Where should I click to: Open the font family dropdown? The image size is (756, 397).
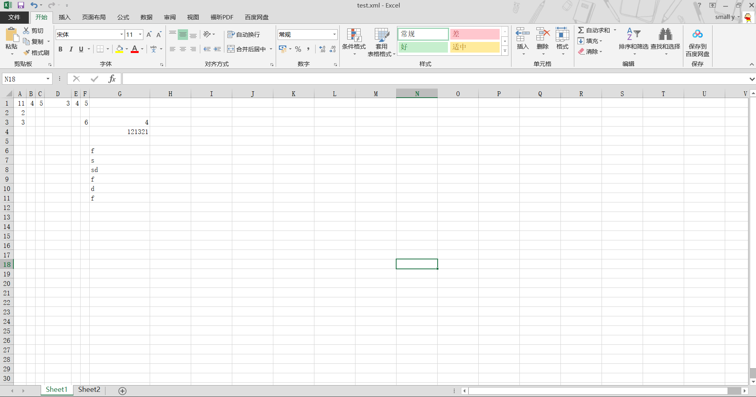pos(121,34)
